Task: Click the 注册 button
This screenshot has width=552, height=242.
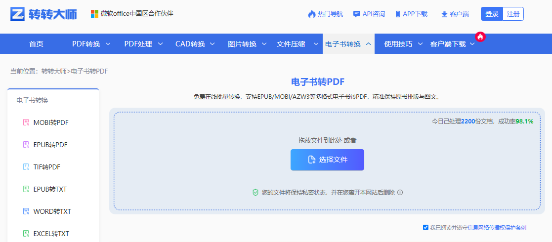Action: point(513,14)
